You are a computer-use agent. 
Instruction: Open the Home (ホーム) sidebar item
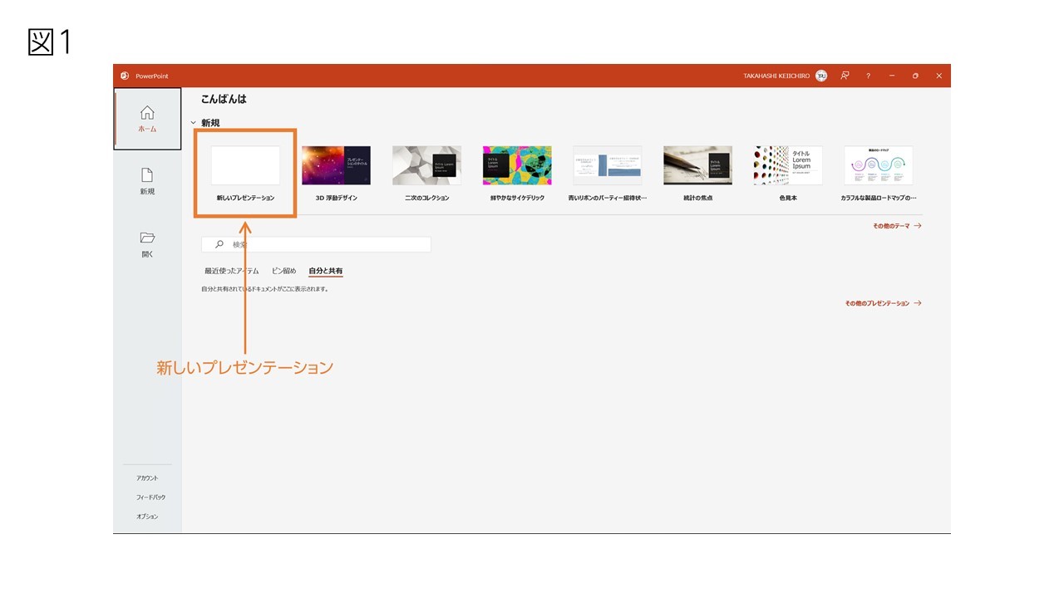pos(147,119)
